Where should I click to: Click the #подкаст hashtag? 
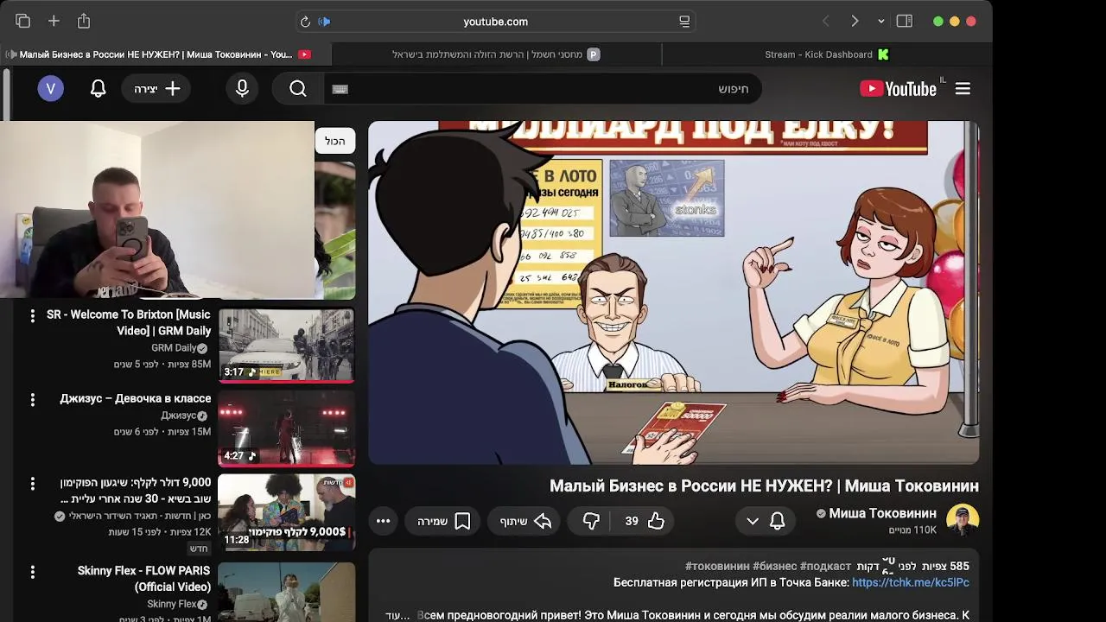[x=825, y=566]
